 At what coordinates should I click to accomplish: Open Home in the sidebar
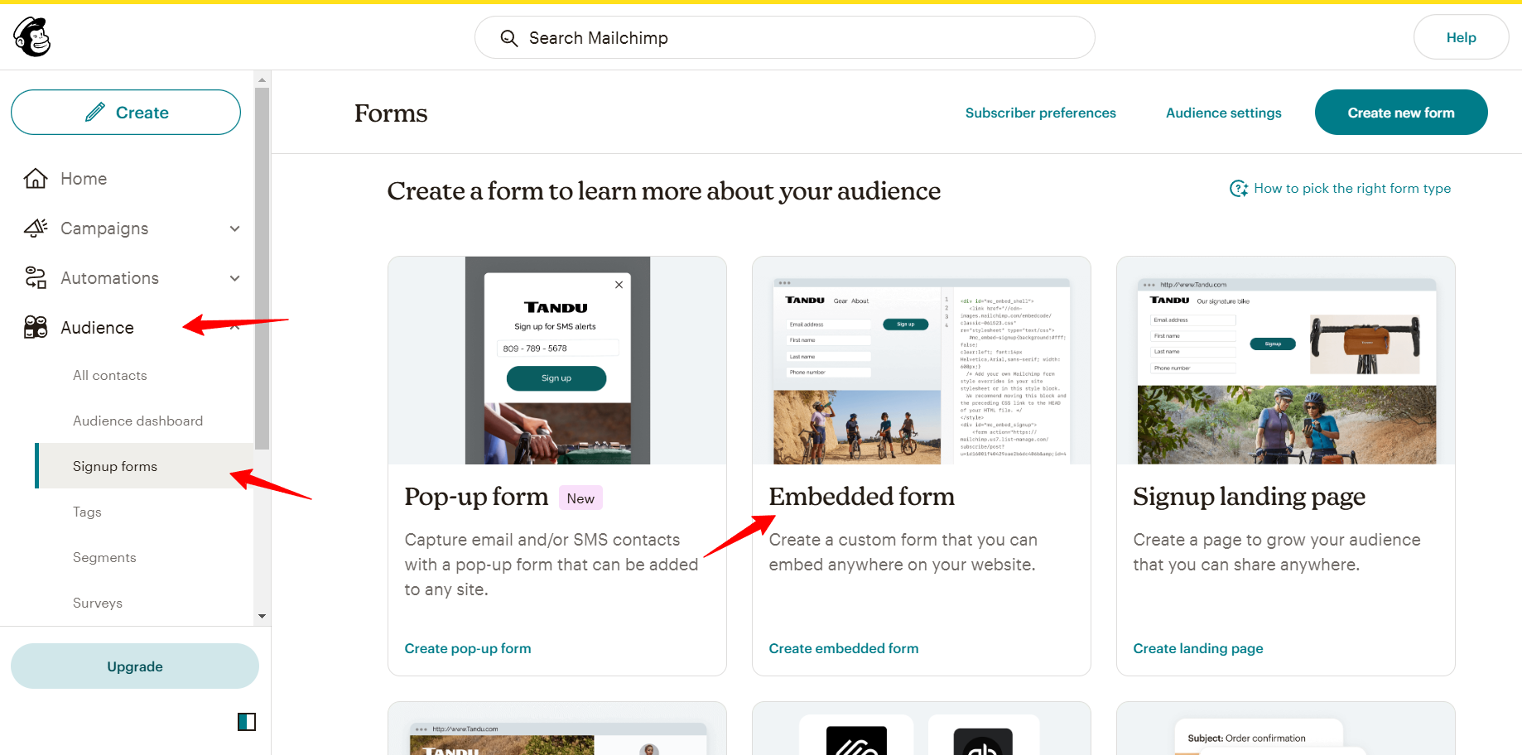(x=84, y=179)
